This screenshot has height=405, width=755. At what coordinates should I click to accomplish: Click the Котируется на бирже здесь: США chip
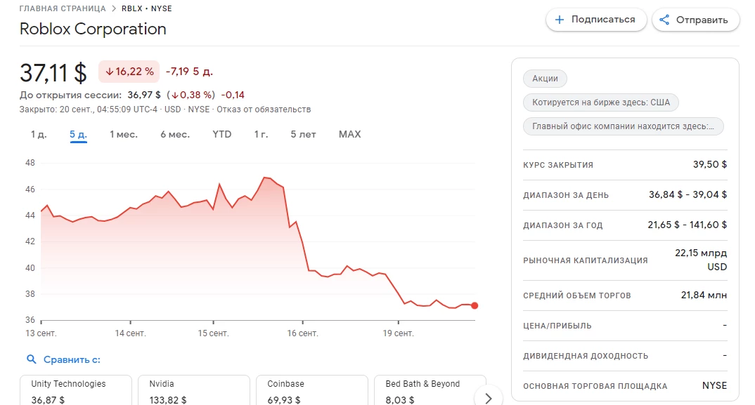(x=601, y=102)
